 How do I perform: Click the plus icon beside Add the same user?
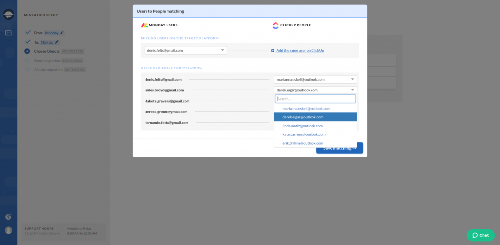click(x=273, y=50)
